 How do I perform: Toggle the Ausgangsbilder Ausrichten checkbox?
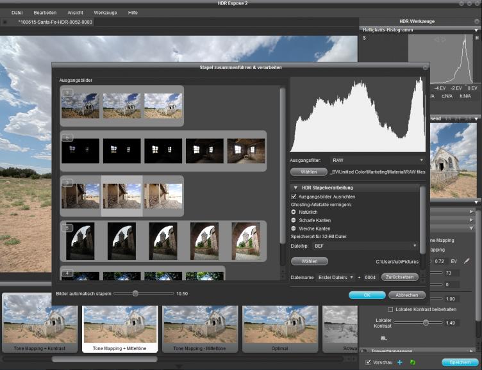[x=294, y=196]
